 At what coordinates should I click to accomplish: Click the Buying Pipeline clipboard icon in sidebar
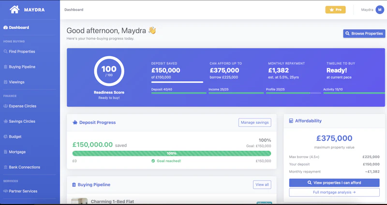click(x=5, y=67)
